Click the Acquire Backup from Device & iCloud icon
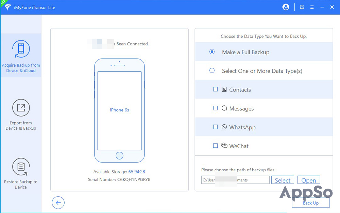 point(21,49)
